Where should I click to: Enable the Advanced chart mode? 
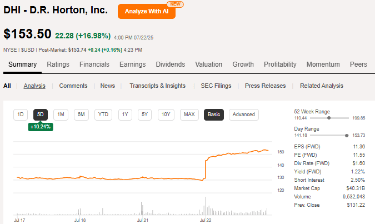[244, 115]
